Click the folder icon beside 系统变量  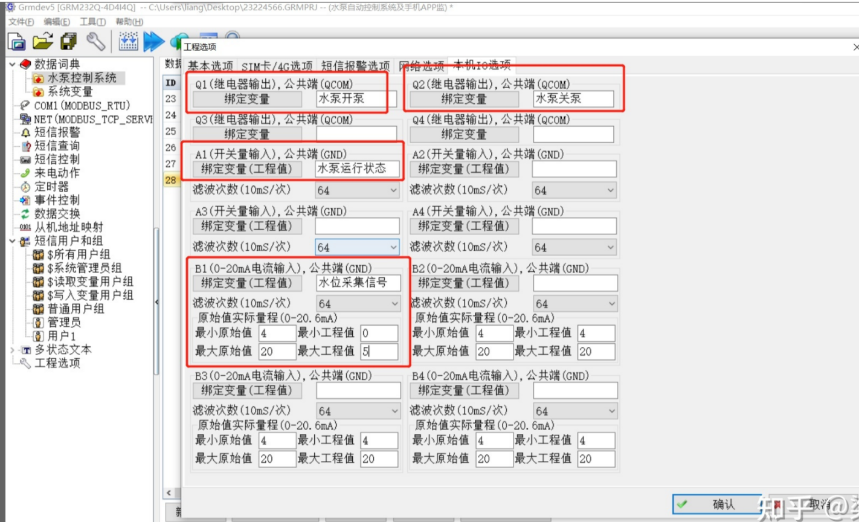39,92
